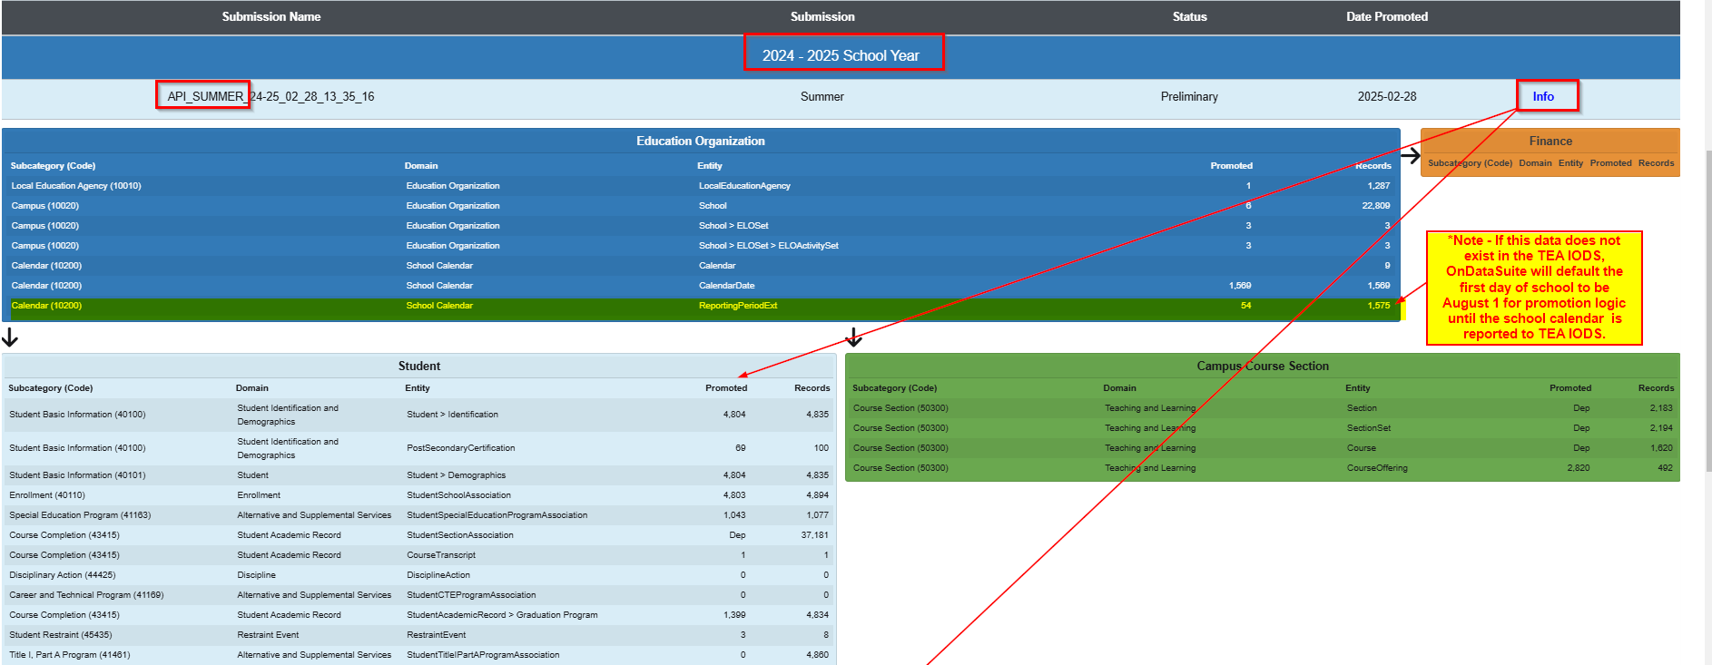Select the StudentSchoolAssociation enrollment row
The image size is (1712, 665).
tap(418, 495)
